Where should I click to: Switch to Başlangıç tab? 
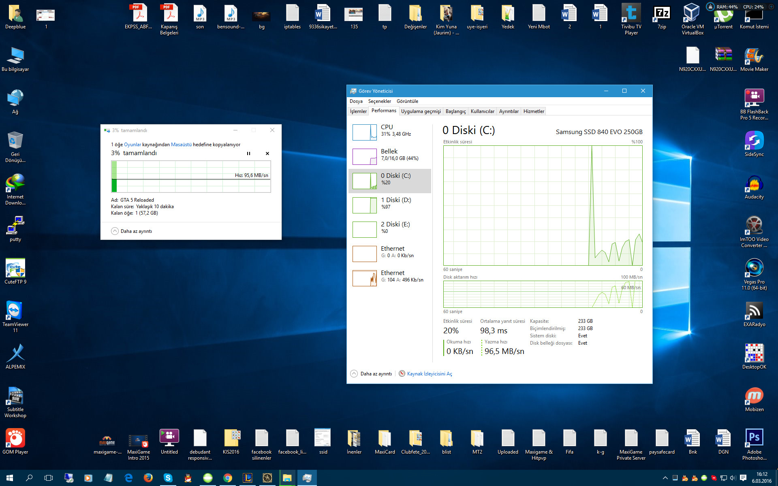click(x=455, y=111)
